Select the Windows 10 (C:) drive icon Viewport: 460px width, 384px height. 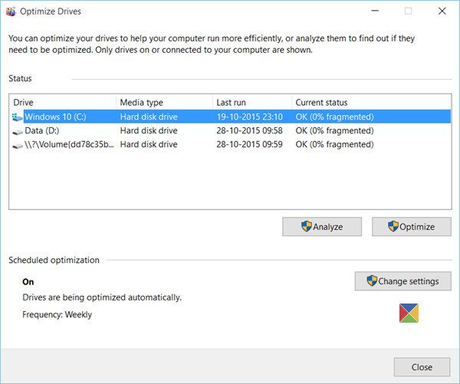point(18,117)
